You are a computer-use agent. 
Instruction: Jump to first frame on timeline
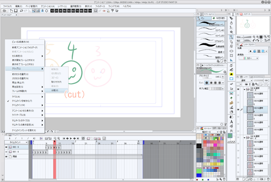click(x=64, y=138)
